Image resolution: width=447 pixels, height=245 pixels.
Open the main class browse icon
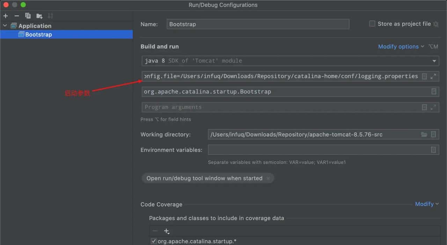point(433,91)
